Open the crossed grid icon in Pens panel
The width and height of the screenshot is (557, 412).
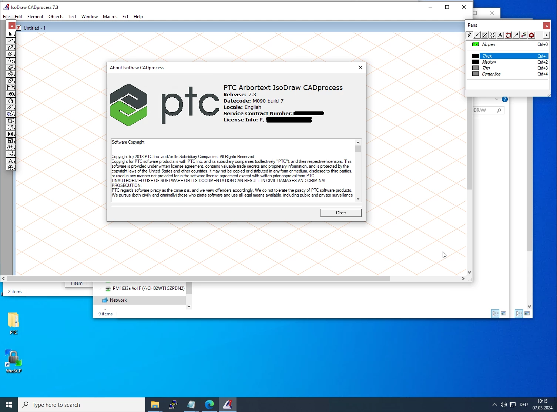[x=493, y=35]
